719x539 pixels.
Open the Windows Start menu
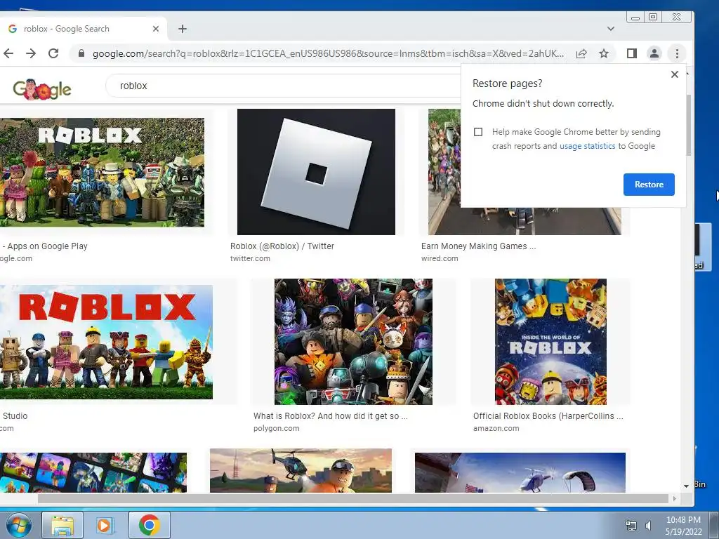click(x=19, y=525)
